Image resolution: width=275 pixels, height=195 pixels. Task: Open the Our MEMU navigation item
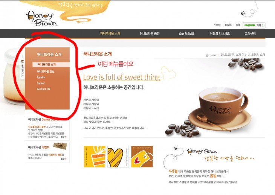click(186, 34)
